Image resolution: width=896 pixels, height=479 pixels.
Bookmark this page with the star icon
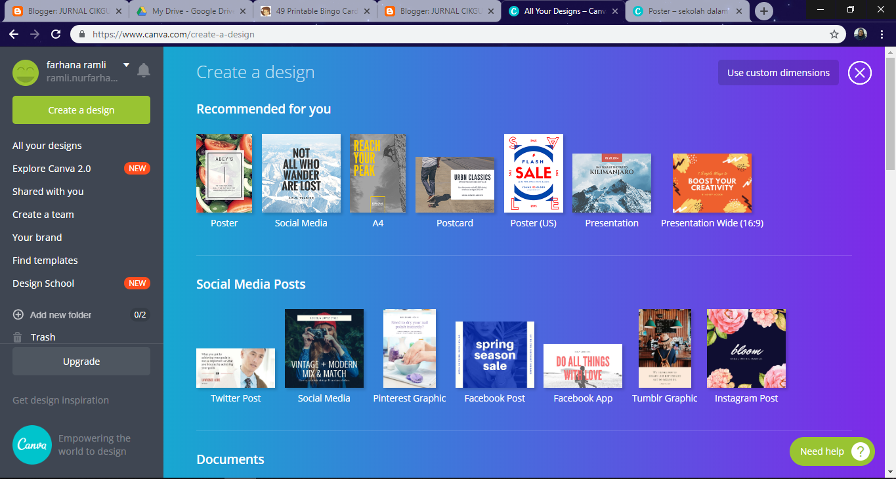coord(834,34)
